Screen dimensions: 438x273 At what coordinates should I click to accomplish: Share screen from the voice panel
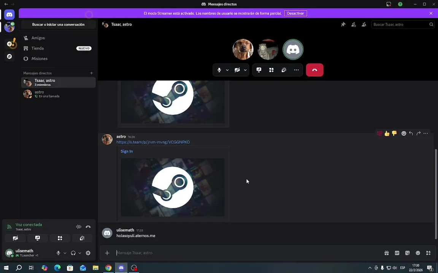click(x=37, y=238)
